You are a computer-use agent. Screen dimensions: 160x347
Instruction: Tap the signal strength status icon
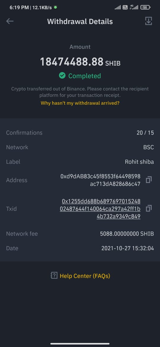pos(118,7)
